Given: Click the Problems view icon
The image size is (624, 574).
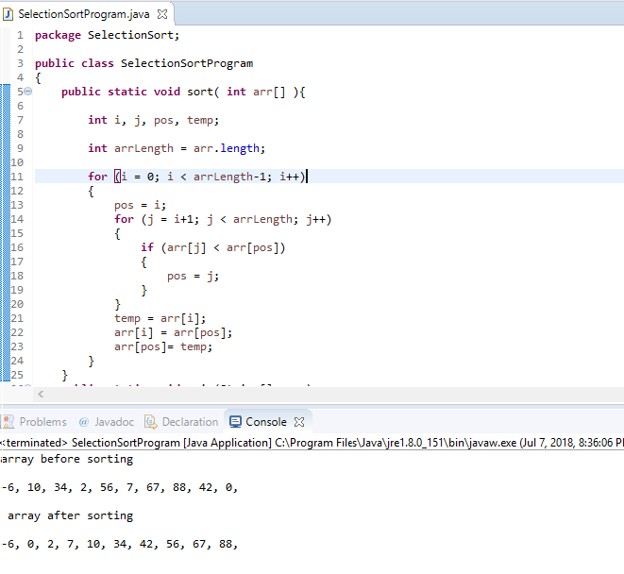Looking at the screenshot, I should 8,422.
